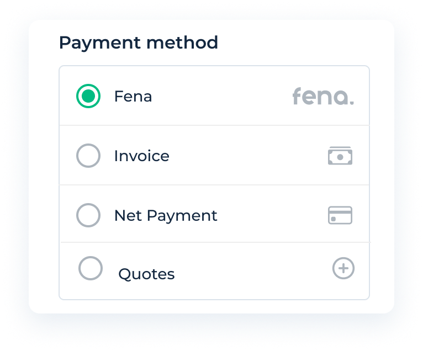This screenshot has width=423, height=351.
Task: Click the credit card icon for Net Payment
Action: tap(340, 215)
